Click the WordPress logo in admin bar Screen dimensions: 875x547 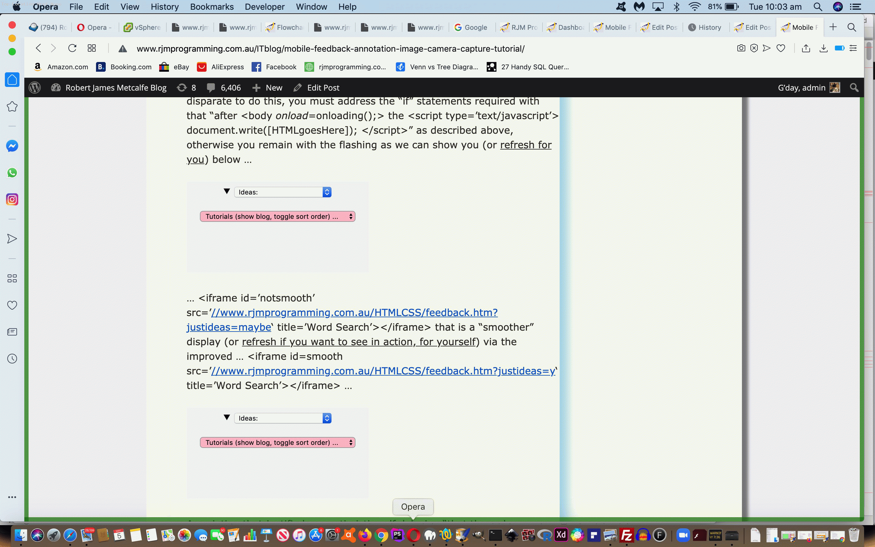35,88
